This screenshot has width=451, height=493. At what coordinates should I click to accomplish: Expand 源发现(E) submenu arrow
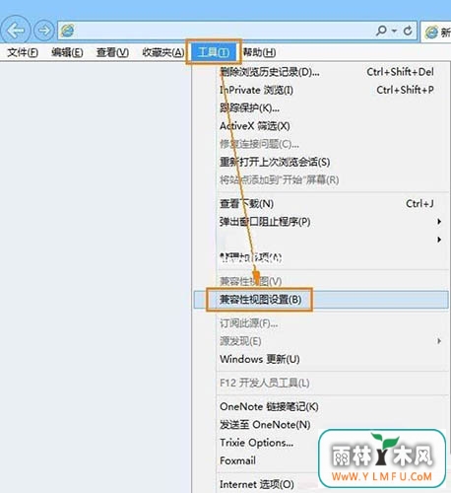tap(439, 341)
